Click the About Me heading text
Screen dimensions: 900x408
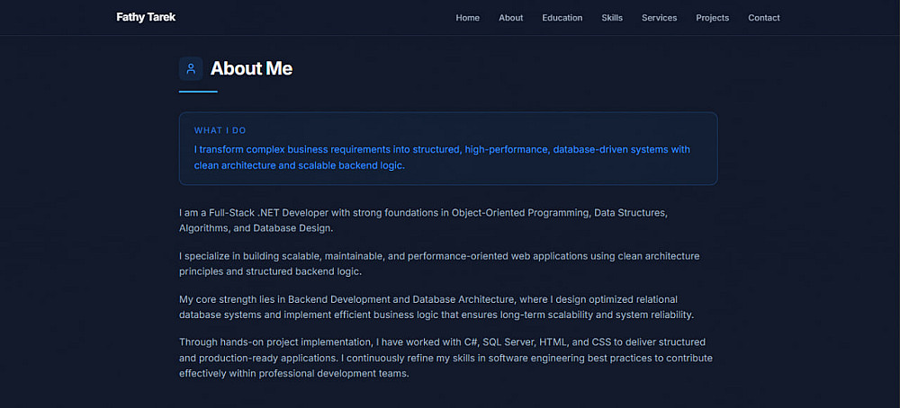tap(251, 68)
